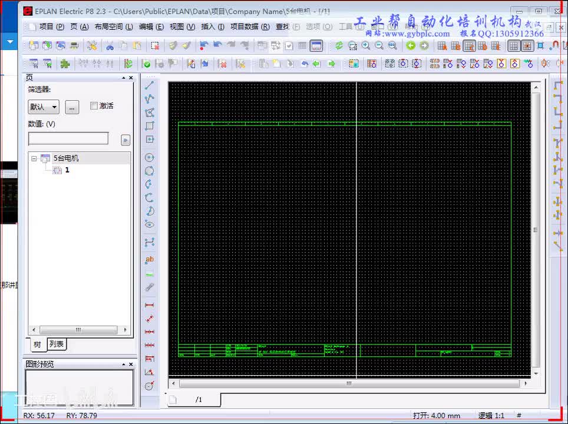Open the 页 panel options arrow
The image size is (568, 424).
(x=124, y=78)
